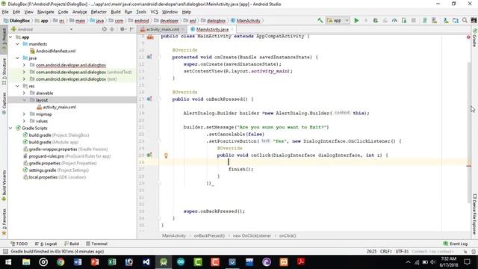The image size is (478, 269).
Task: Click the Make Project hammer icon
Action: pos(320,20)
